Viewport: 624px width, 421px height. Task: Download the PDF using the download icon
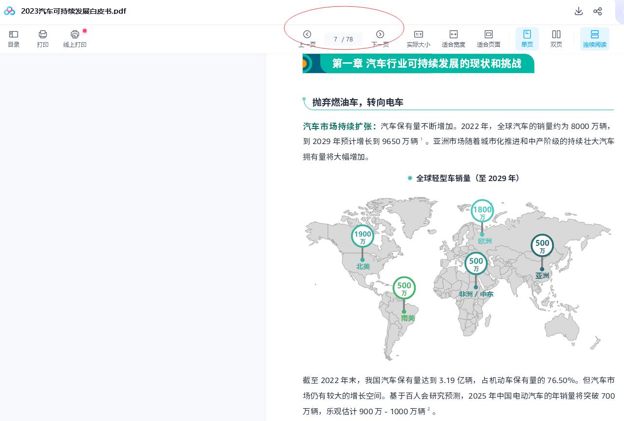[x=579, y=11]
